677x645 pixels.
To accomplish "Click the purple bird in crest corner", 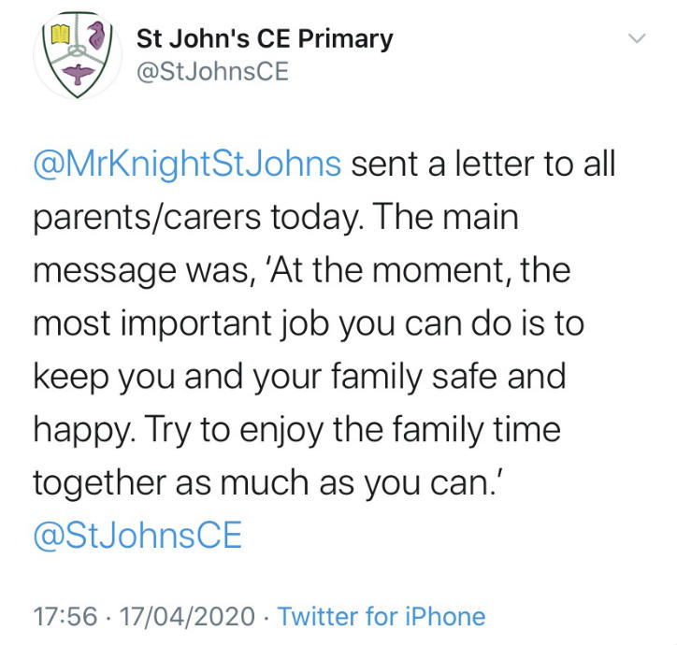I will pos(96,35).
